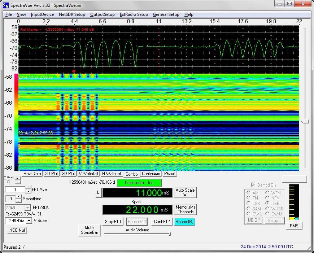The image size is (314, 253).
Task: Click Auto Scale (A) button
Action: 185,192
